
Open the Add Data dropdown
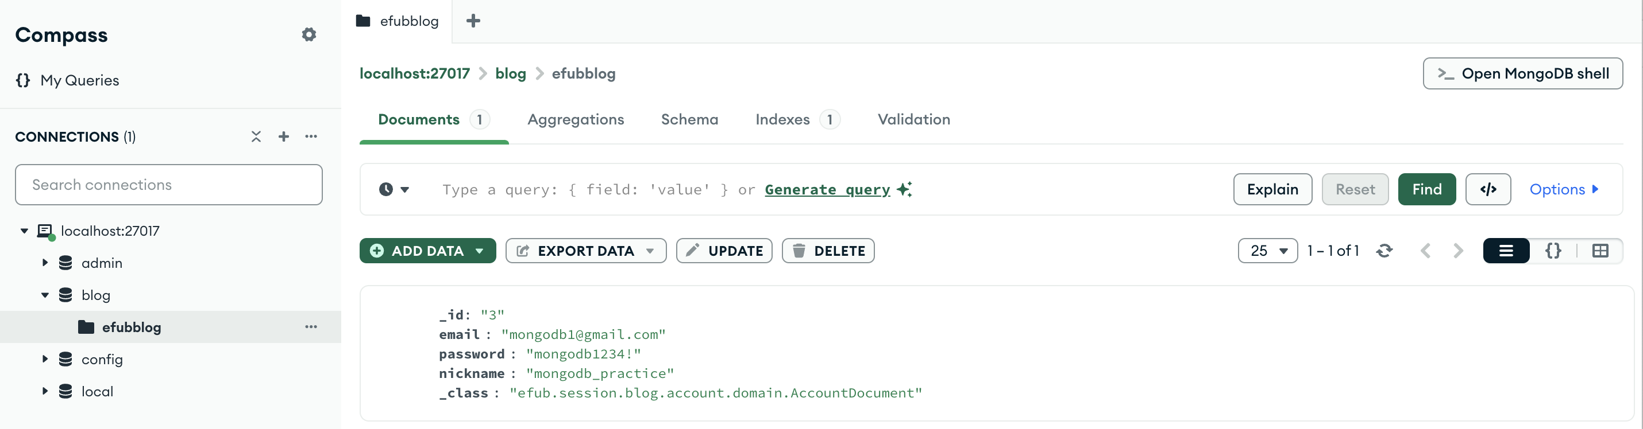(427, 251)
